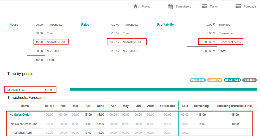Click the Before column header
The image size is (260, 136).
(49, 106)
